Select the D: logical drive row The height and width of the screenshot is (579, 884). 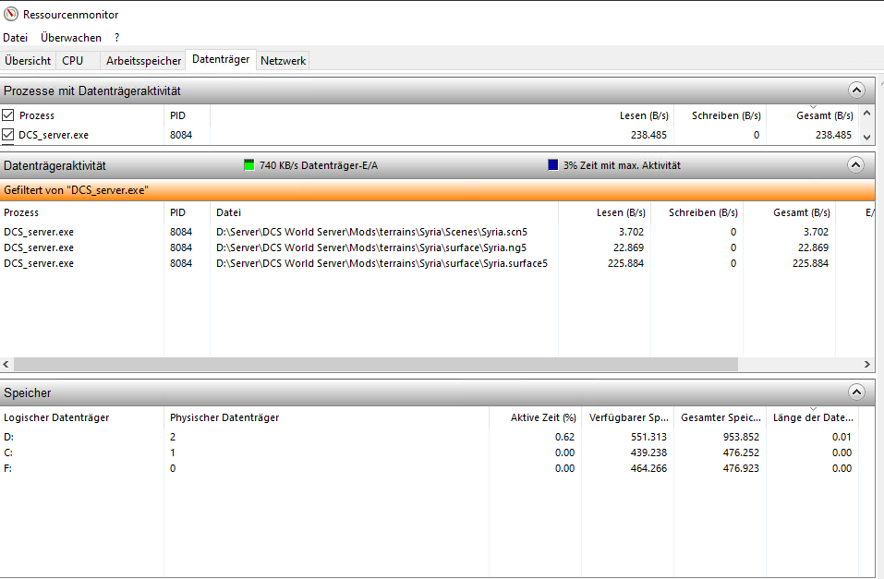click(429, 437)
